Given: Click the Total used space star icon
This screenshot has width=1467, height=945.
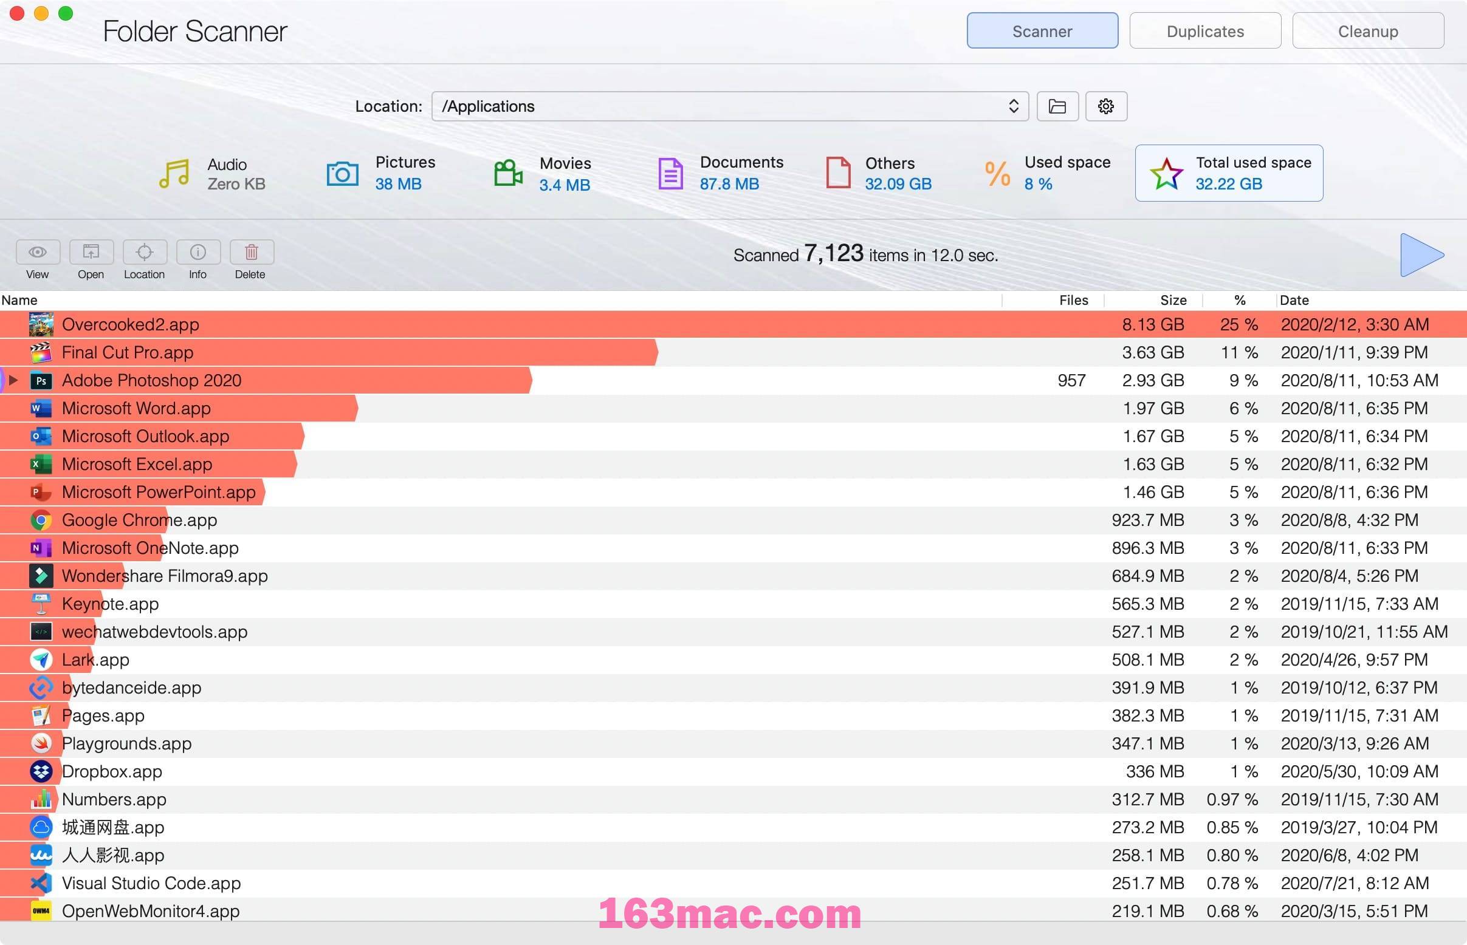Looking at the screenshot, I should (1166, 174).
